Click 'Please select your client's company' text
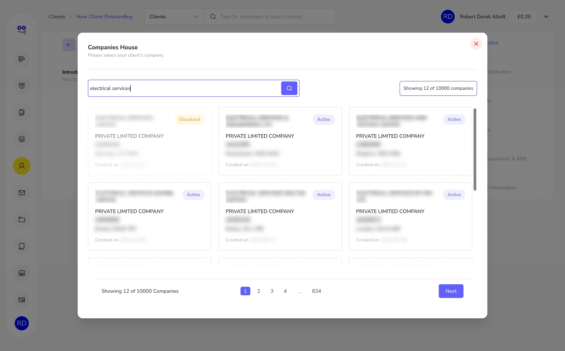 pyautogui.click(x=126, y=55)
